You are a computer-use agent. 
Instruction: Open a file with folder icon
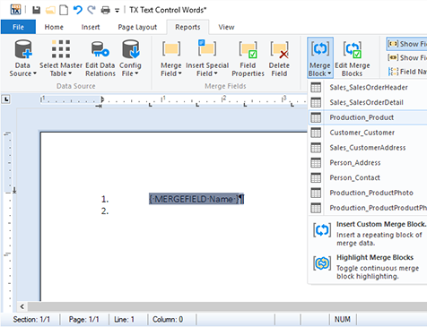(50, 10)
